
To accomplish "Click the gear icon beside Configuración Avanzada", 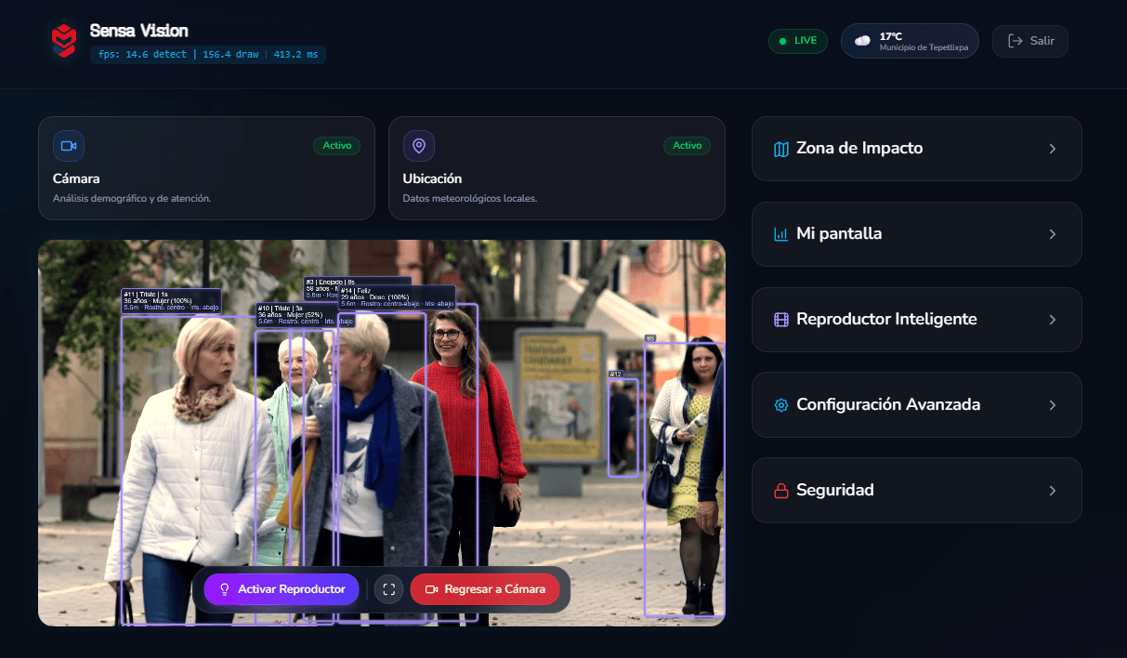I will pyautogui.click(x=780, y=405).
